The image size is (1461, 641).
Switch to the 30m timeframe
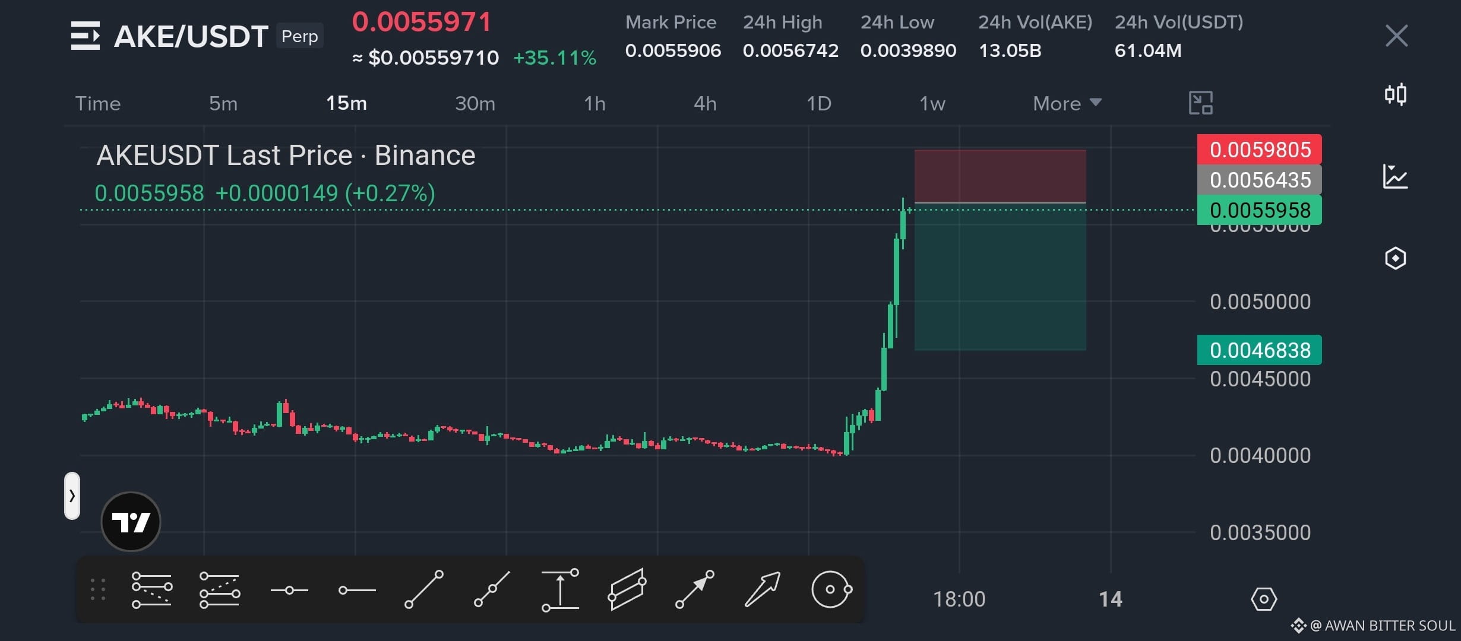[475, 104]
